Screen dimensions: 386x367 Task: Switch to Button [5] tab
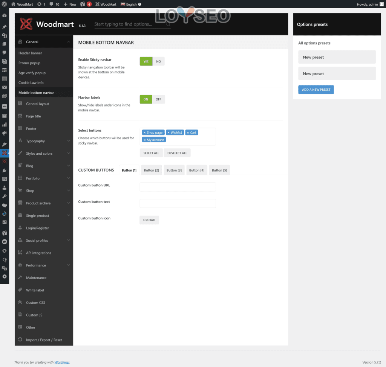point(219,170)
